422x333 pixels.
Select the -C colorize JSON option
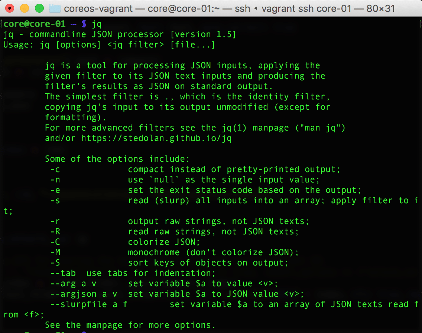(55, 242)
